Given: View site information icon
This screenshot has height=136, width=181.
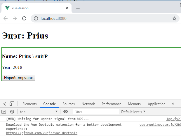Looking at the screenshot, I should click(x=36, y=18).
